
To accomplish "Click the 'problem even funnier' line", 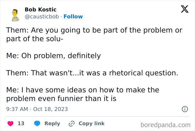I will pyautogui.click(x=61, y=98).
